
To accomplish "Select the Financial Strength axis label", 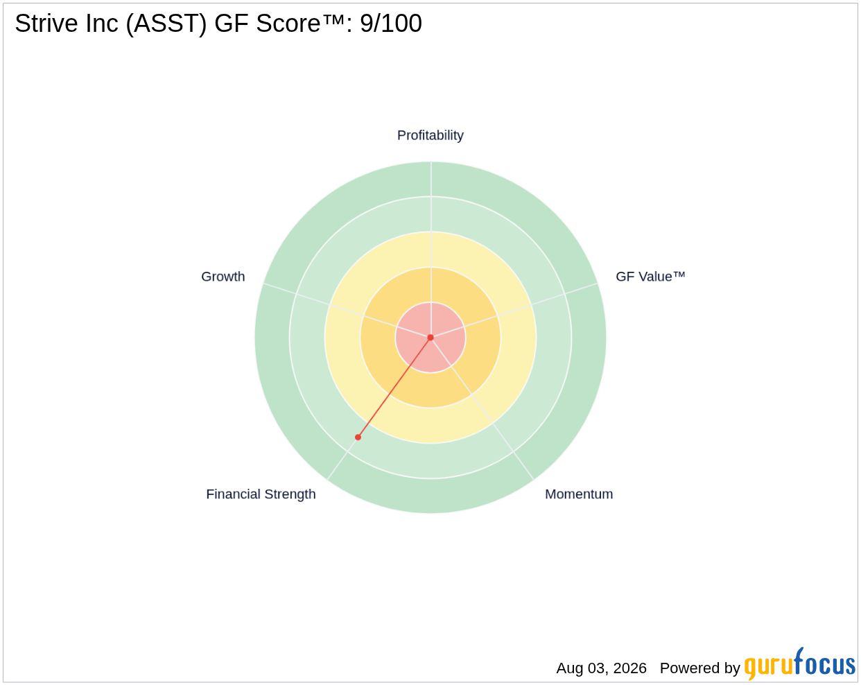I will [261, 494].
